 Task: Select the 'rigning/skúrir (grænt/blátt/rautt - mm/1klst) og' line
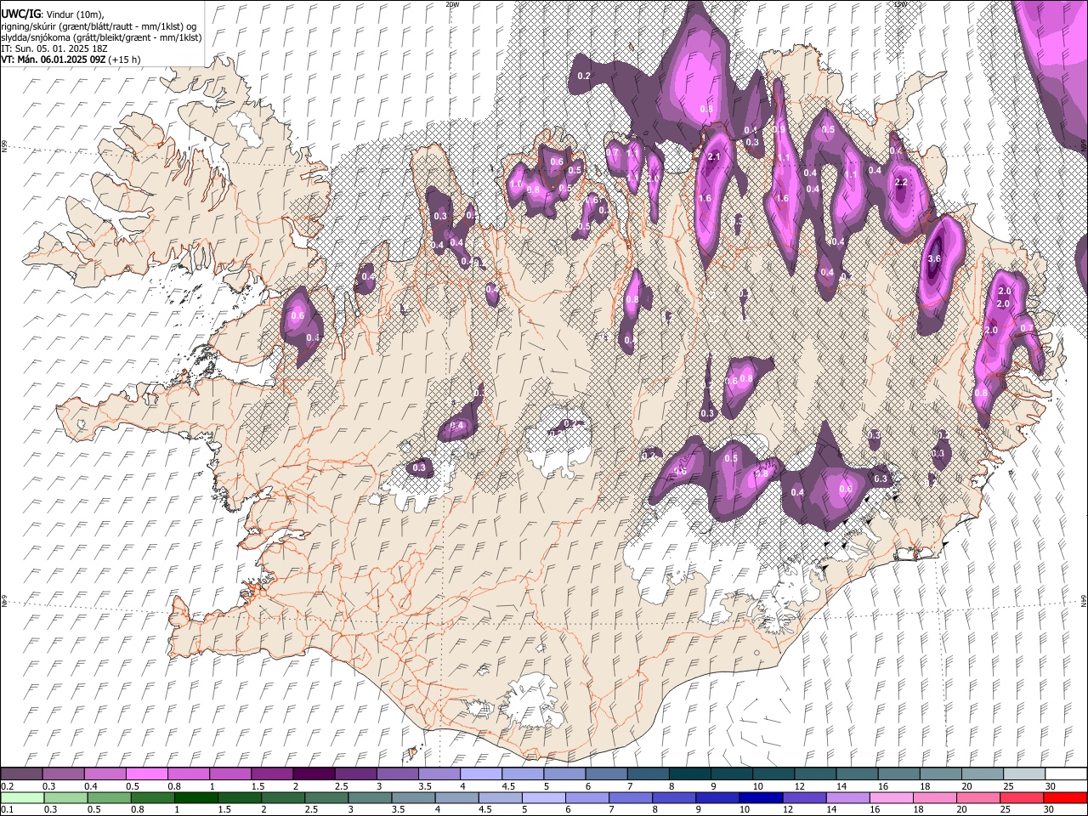(99, 26)
